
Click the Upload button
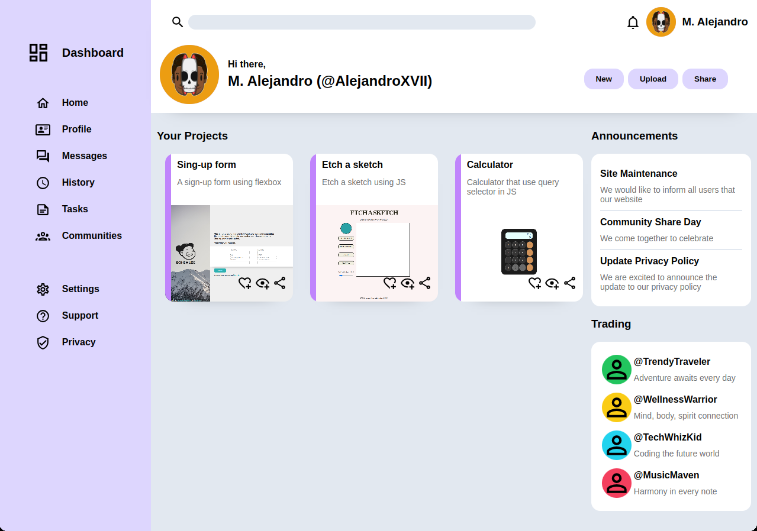(x=653, y=79)
